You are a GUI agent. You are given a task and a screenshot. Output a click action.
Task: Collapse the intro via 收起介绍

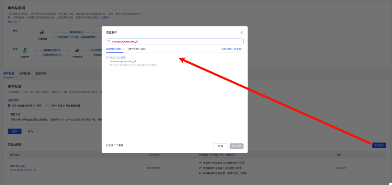pos(14,22)
